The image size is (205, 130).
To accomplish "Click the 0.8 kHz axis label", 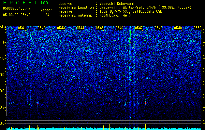I will click(x=3, y=91).
